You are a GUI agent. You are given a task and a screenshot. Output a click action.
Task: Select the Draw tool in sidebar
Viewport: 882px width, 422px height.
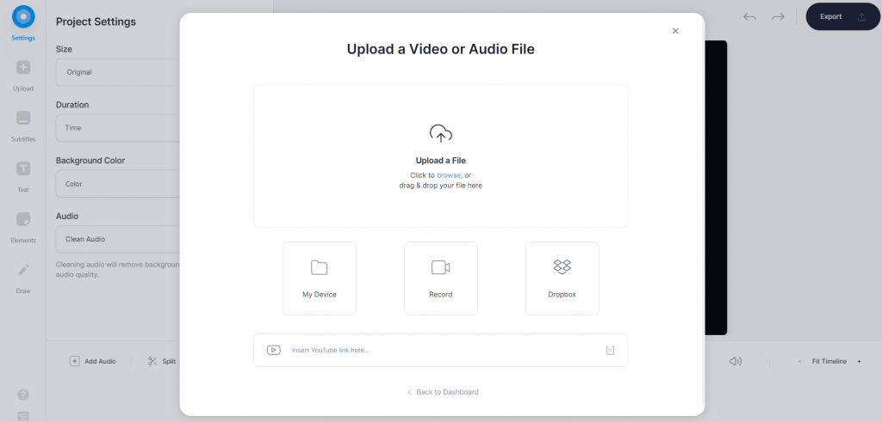point(23,278)
